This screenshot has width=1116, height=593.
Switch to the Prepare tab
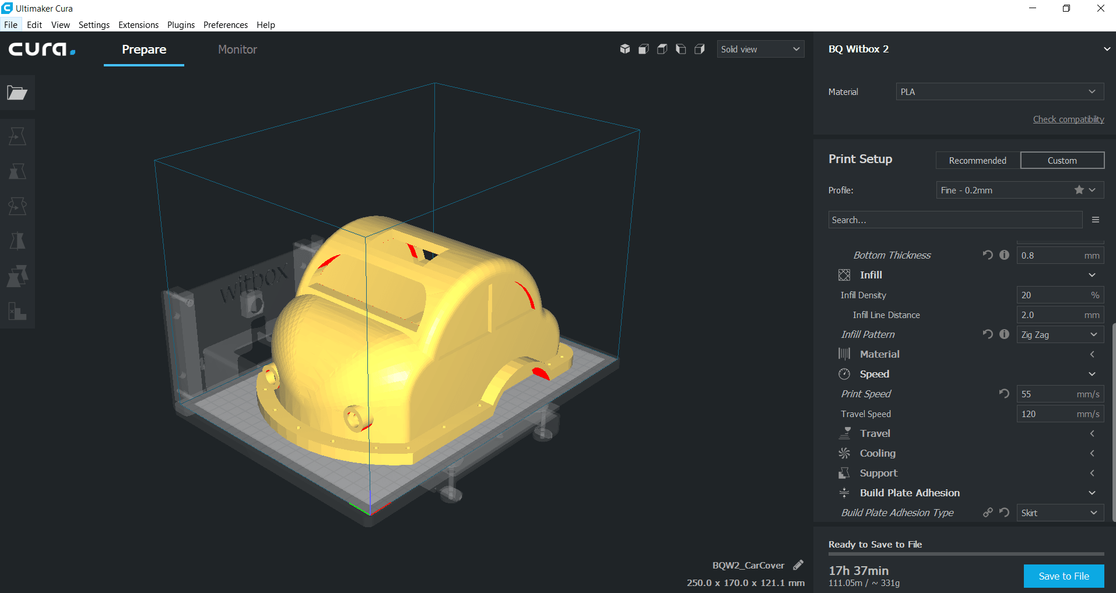(144, 50)
